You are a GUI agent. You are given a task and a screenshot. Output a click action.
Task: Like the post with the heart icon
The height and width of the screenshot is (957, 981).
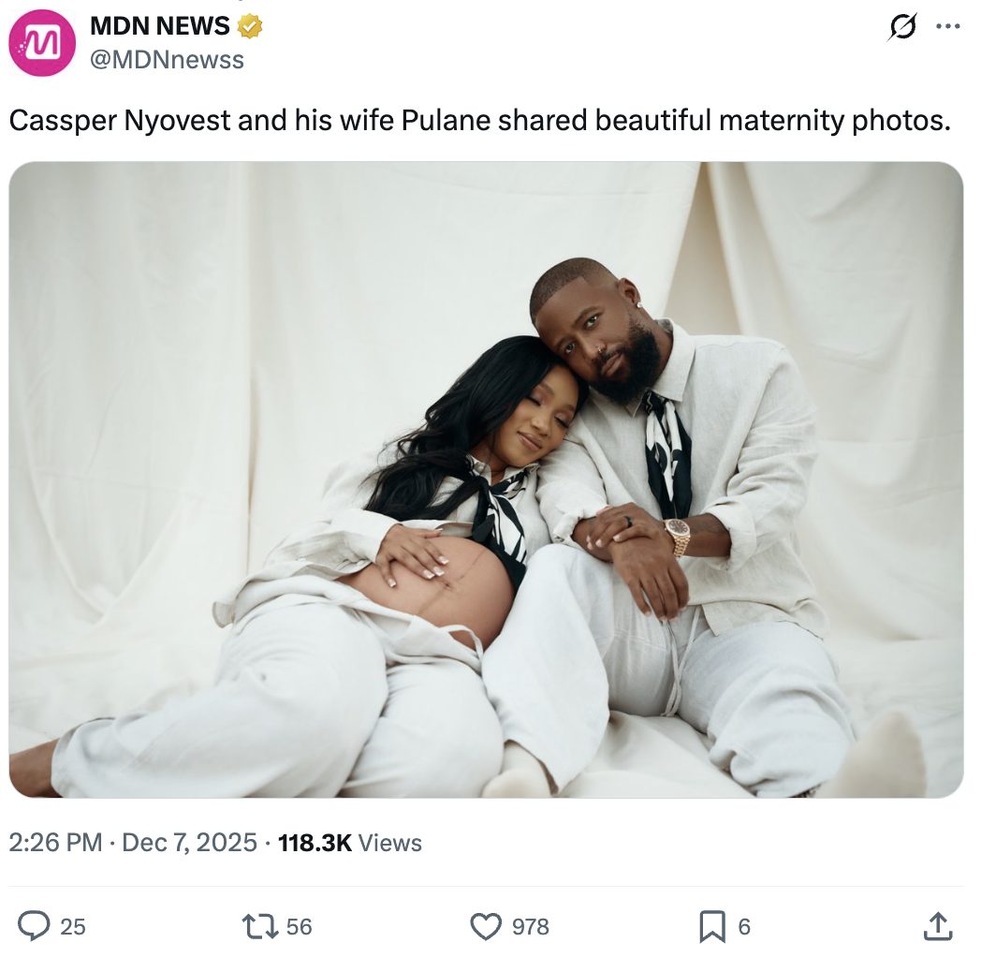486,926
